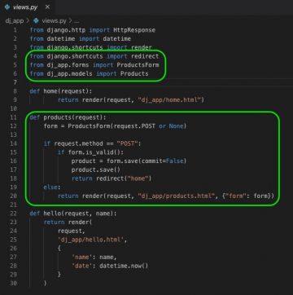293x295 pixels.
Task: Click the Python icon on views.py tab
Action: tap(7, 7)
